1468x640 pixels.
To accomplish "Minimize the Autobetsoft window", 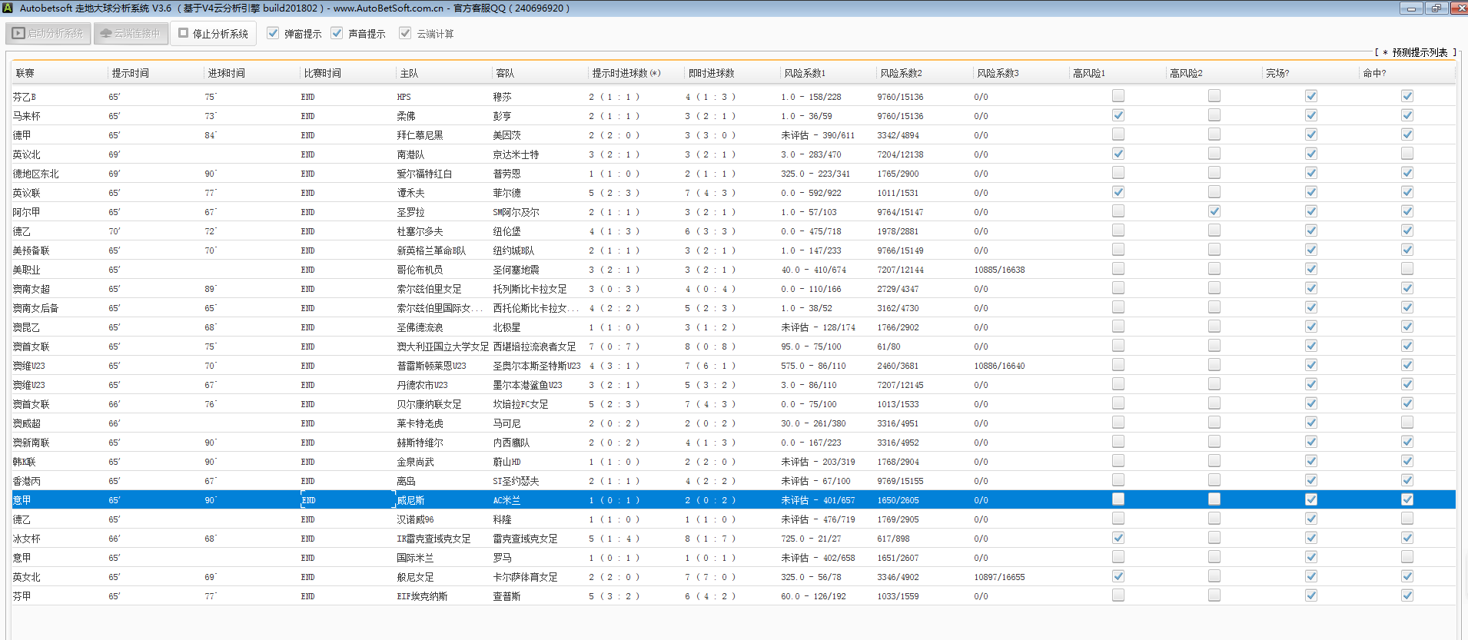I will pyautogui.click(x=1410, y=8).
